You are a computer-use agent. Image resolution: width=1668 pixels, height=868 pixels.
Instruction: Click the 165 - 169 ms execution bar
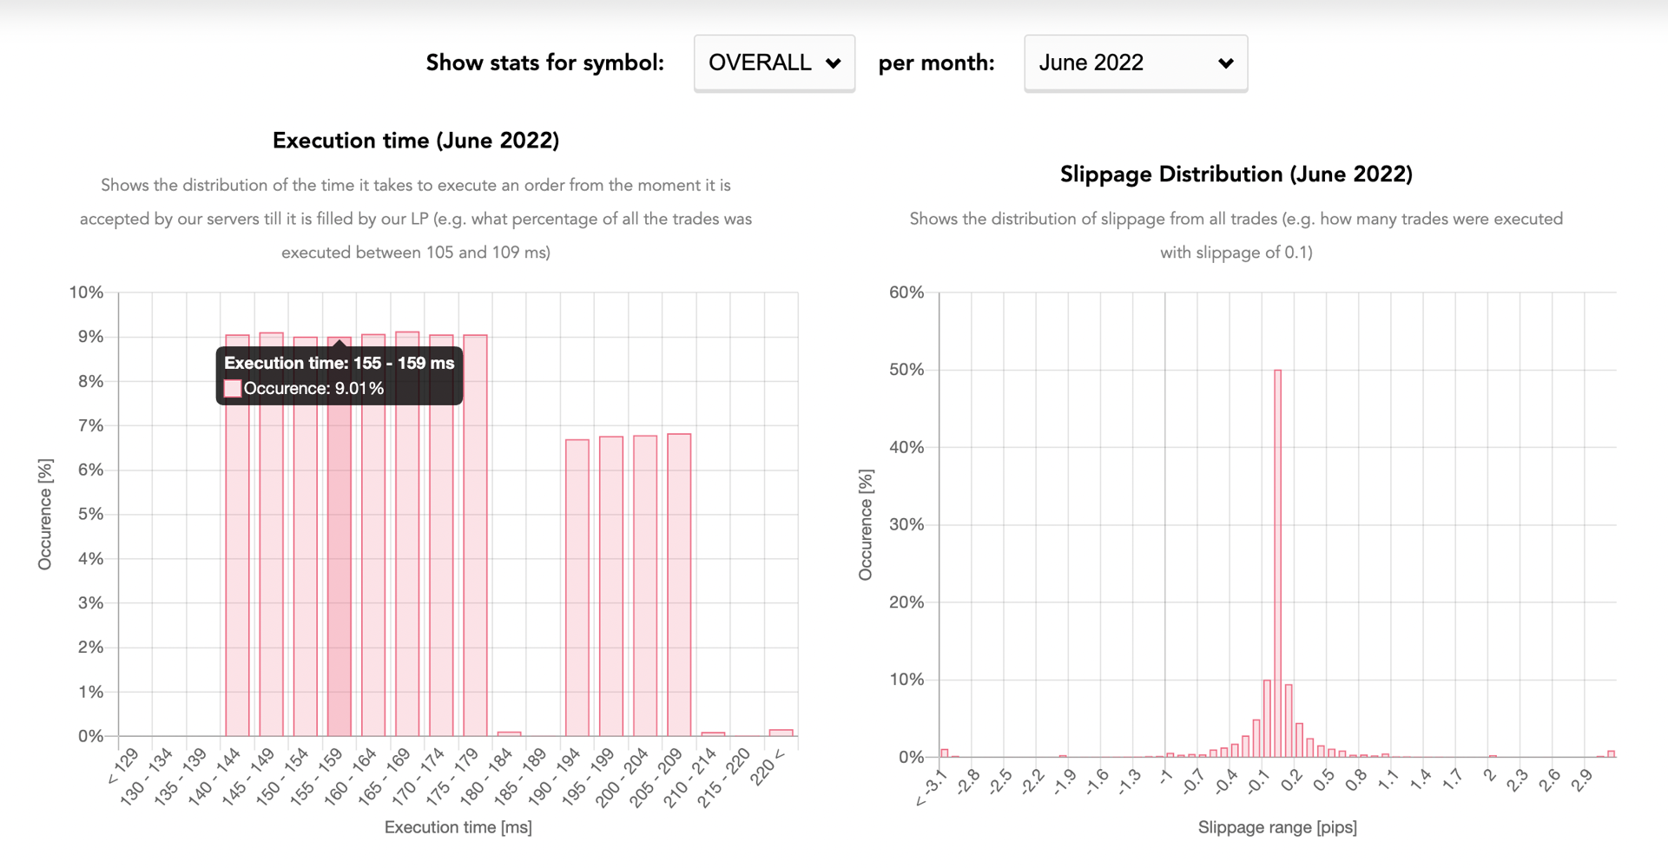tap(407, 538)
